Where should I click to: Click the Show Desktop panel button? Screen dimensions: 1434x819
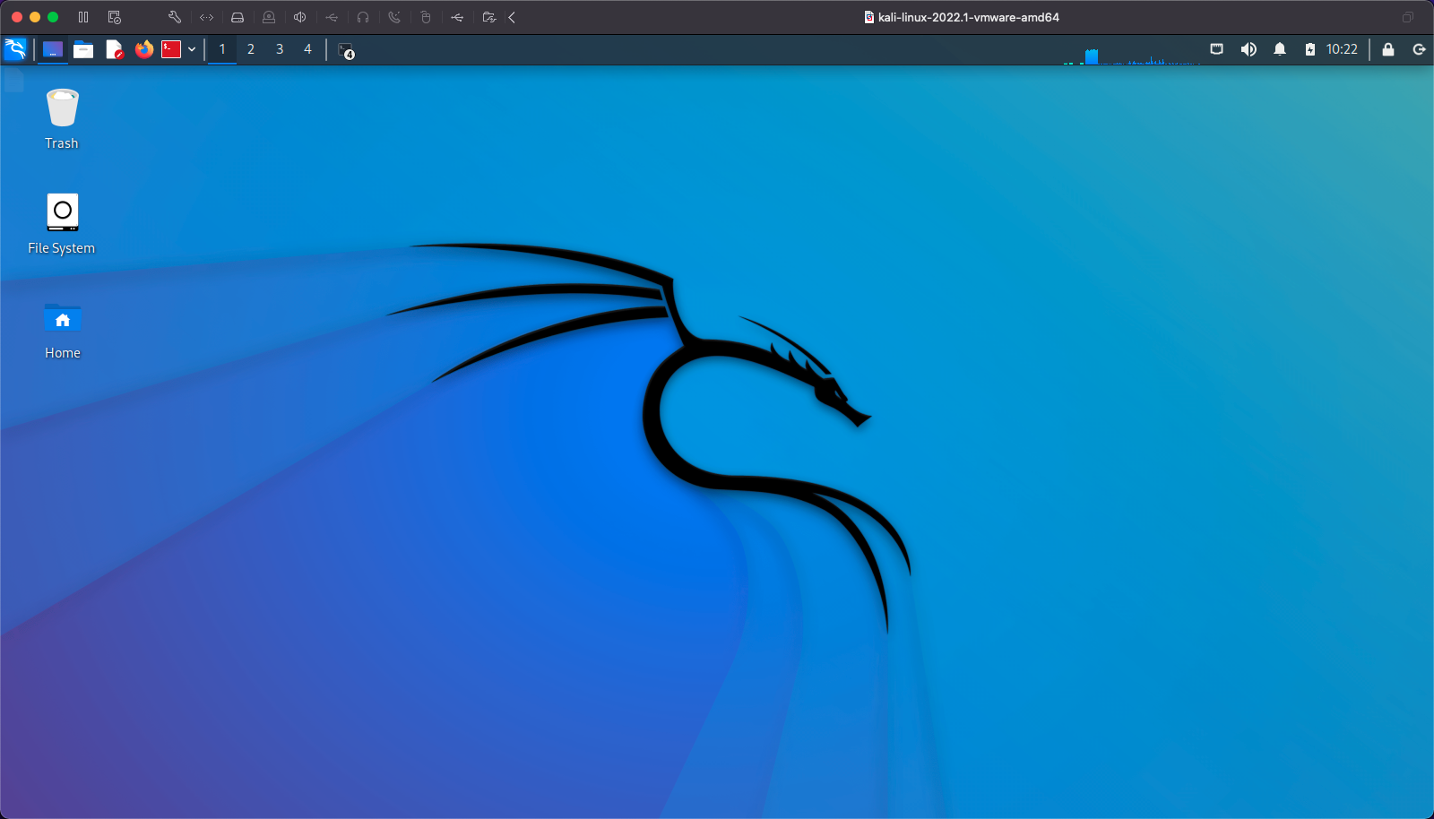click(53, 49)
